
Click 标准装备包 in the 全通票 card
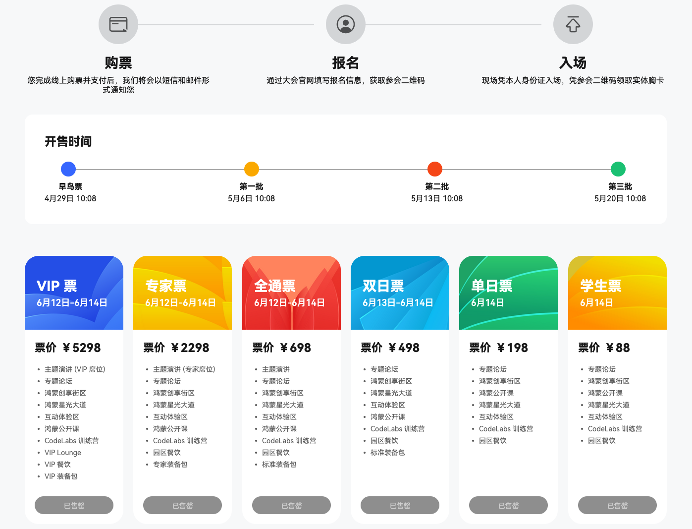click(279, 465)
